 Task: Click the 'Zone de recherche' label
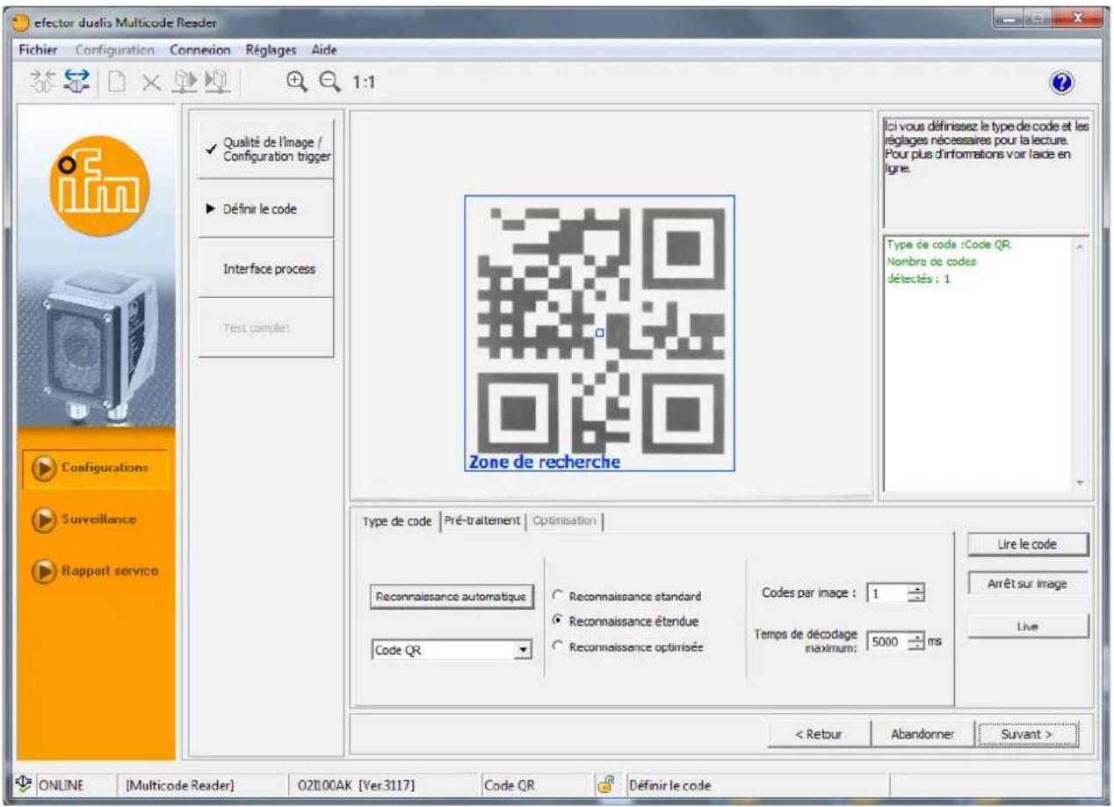pyautogui.click(x=545, y=462)
